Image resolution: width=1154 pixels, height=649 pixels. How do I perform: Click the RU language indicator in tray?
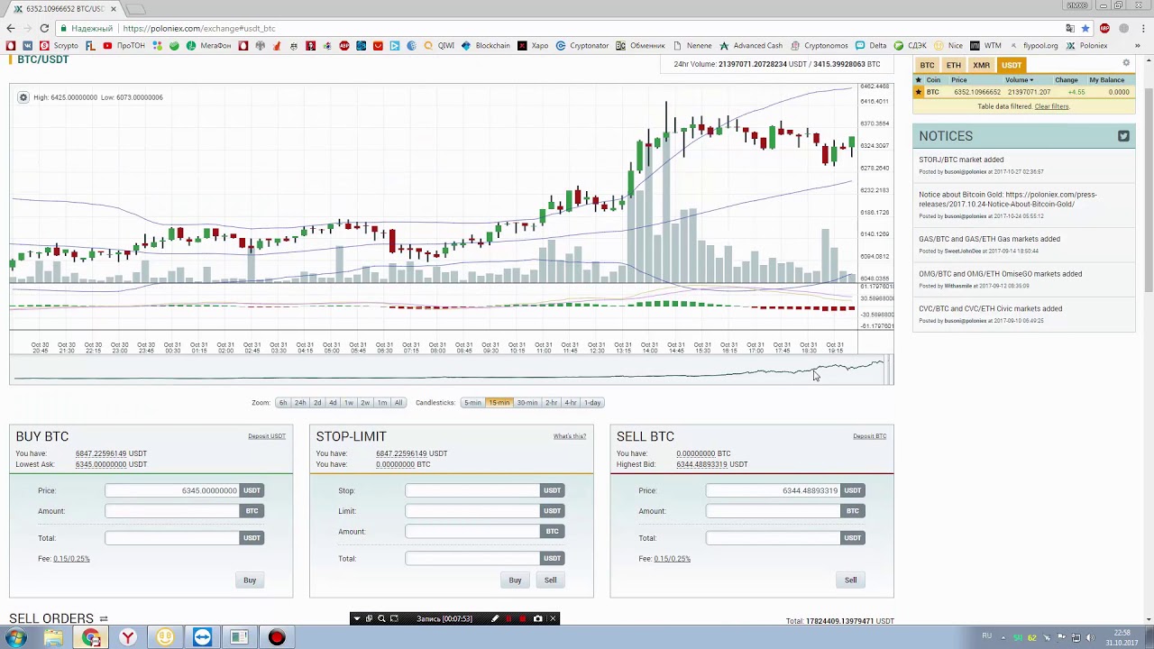point(987,636)
